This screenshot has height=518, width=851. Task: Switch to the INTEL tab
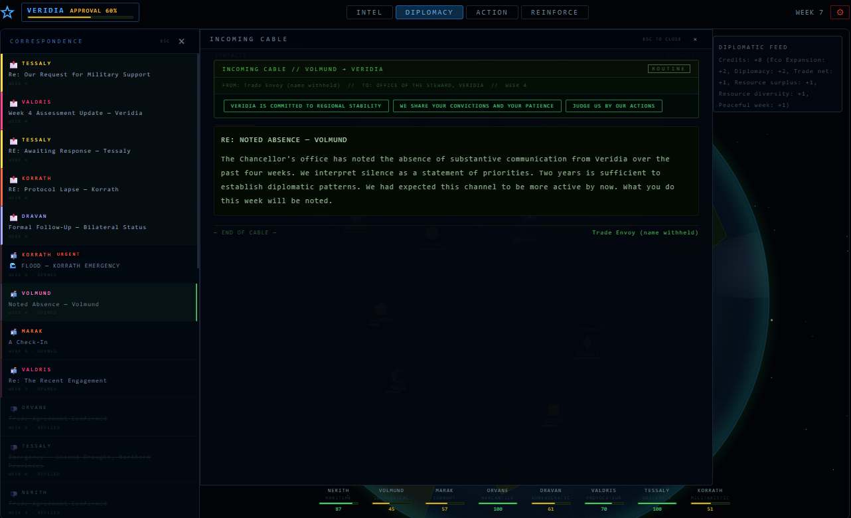coord(370,13)
